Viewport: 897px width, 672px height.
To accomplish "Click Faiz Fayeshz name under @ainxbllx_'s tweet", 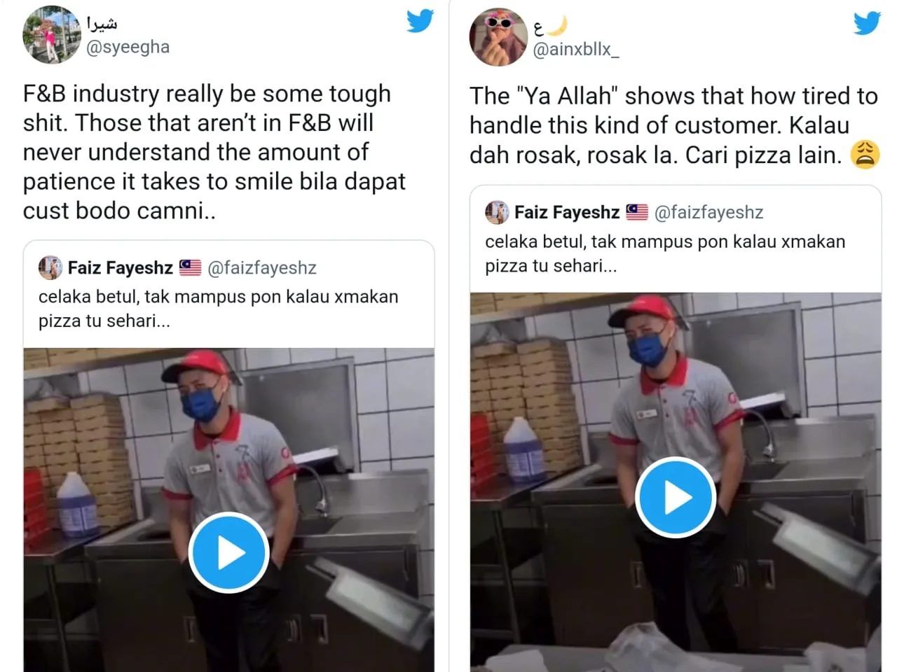I will 567,212.
